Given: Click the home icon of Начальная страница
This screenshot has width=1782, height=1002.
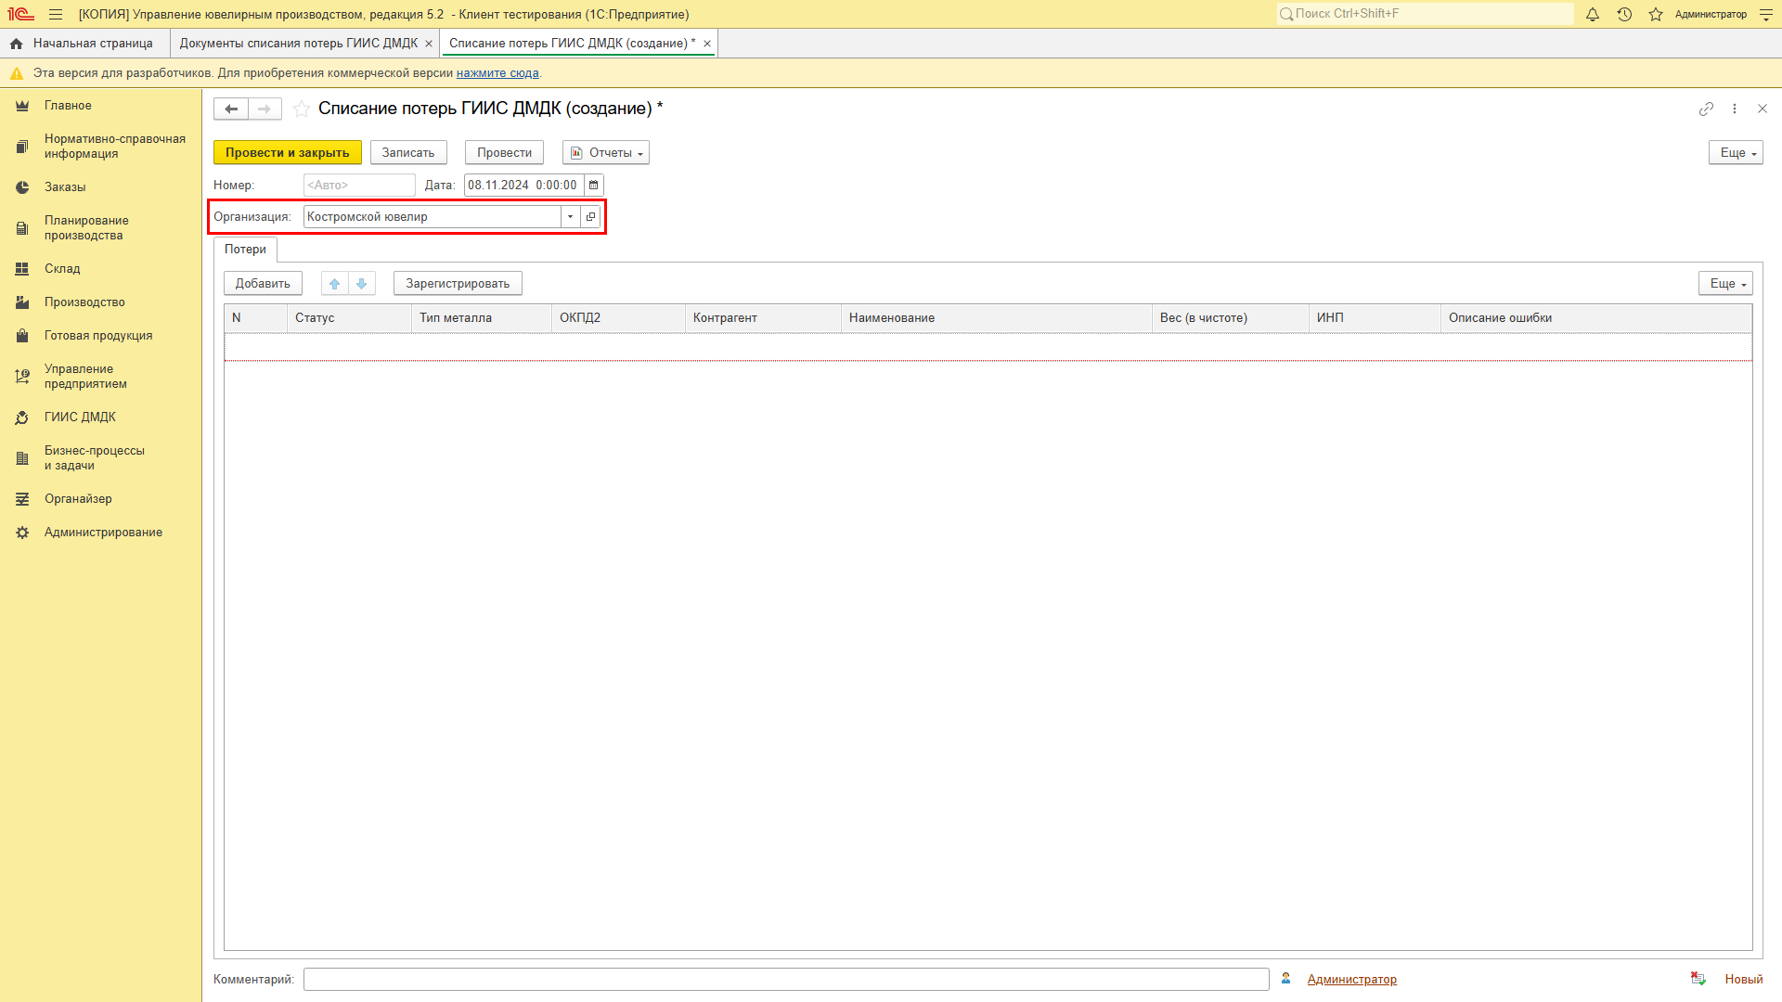Looking at the screenshot, I should click(17, 44).
